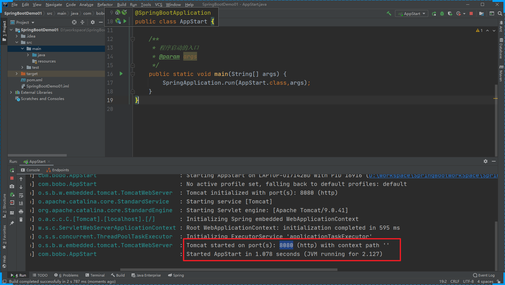
Task: Click Up the Stack Trace arrow
Action: point(21,179)
